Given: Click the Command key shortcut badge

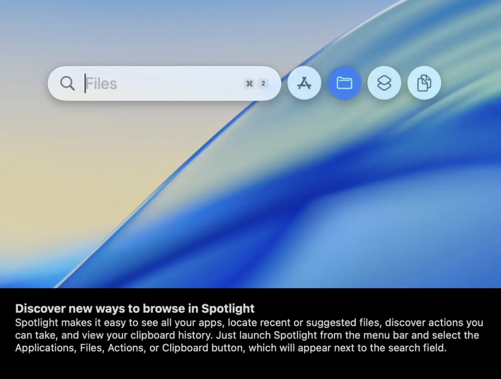Looking at the screenshot, I should [x=250, y=84].
